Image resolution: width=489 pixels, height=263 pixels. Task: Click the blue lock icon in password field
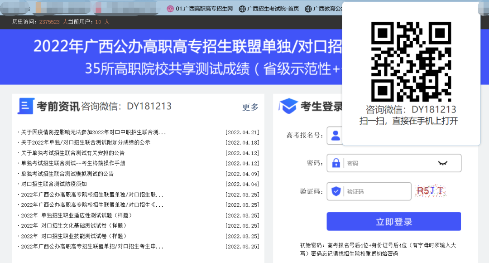pos(336,163)
